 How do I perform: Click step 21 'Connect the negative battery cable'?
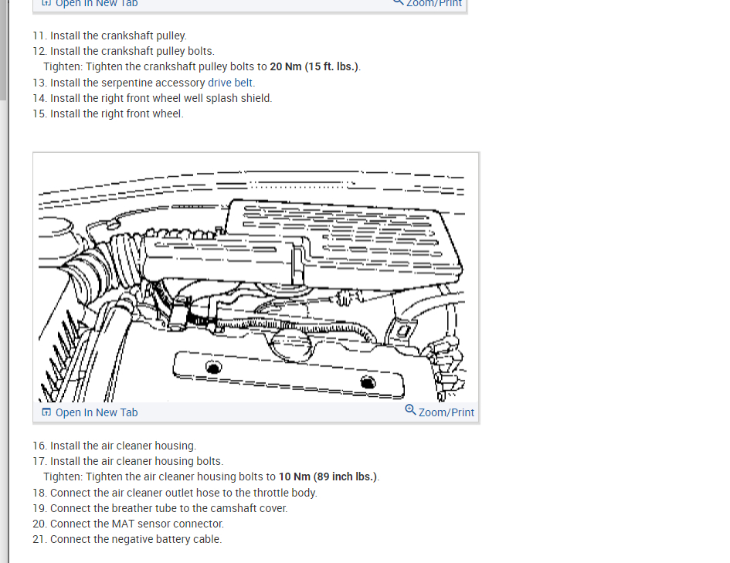[x=127, y=539]
